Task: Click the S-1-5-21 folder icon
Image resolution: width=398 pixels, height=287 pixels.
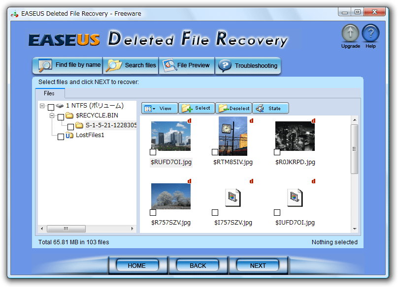Action: pos(79,125)
